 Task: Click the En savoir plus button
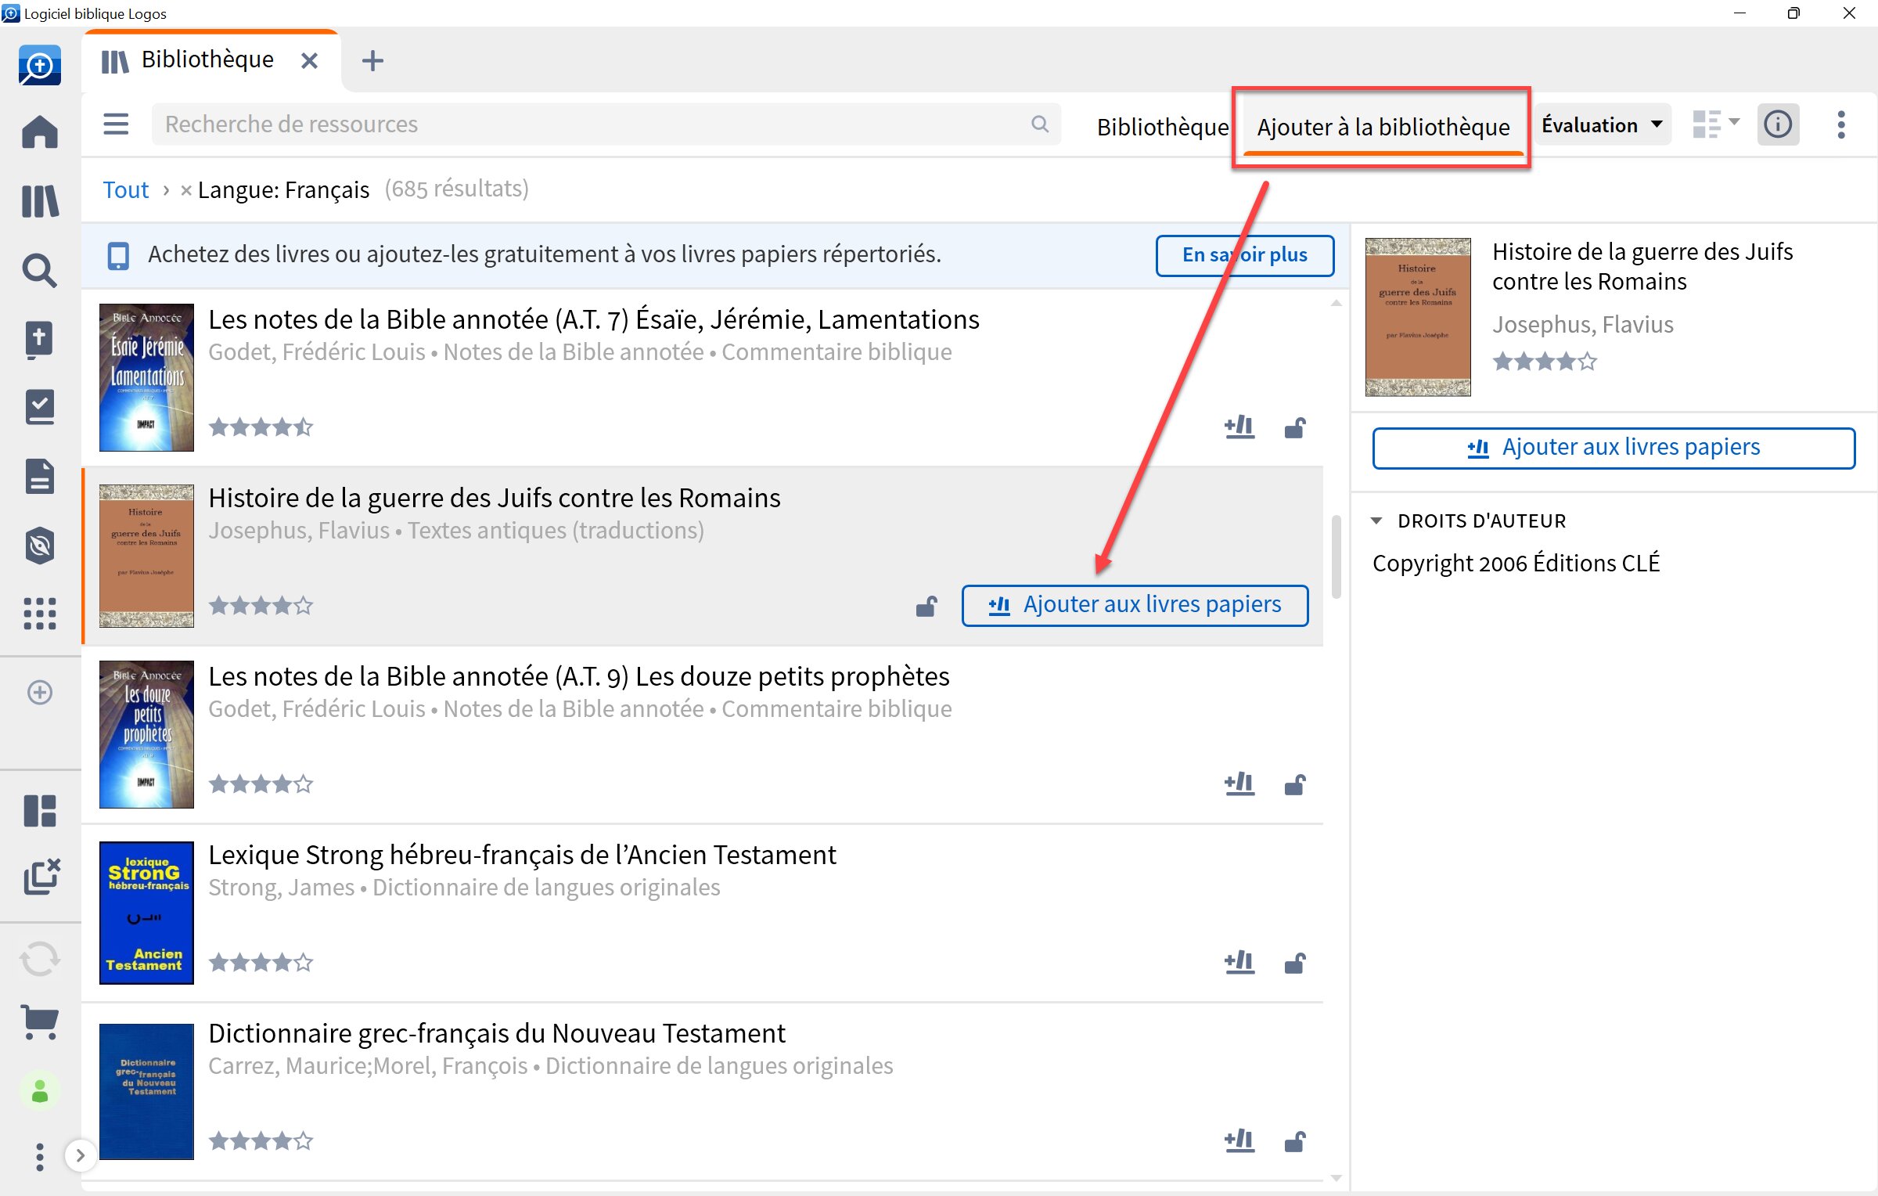1245,255
